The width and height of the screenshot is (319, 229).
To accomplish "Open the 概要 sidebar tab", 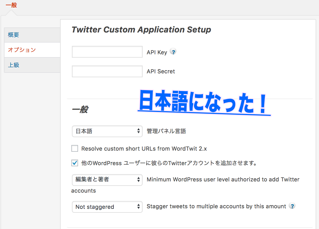I will click(32, 35).
